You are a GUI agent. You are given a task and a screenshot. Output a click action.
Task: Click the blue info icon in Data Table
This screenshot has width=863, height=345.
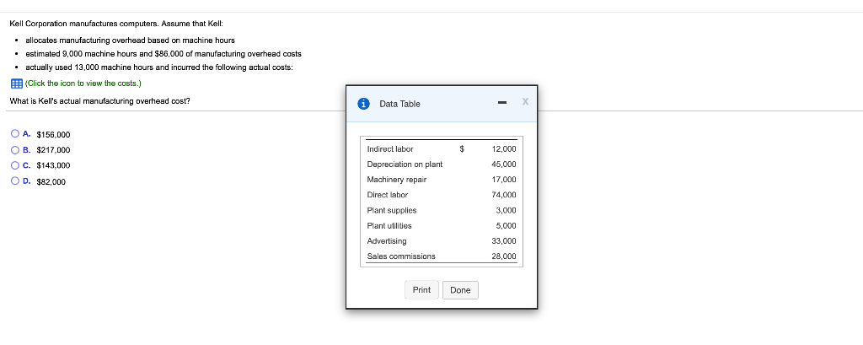point(363,104)
